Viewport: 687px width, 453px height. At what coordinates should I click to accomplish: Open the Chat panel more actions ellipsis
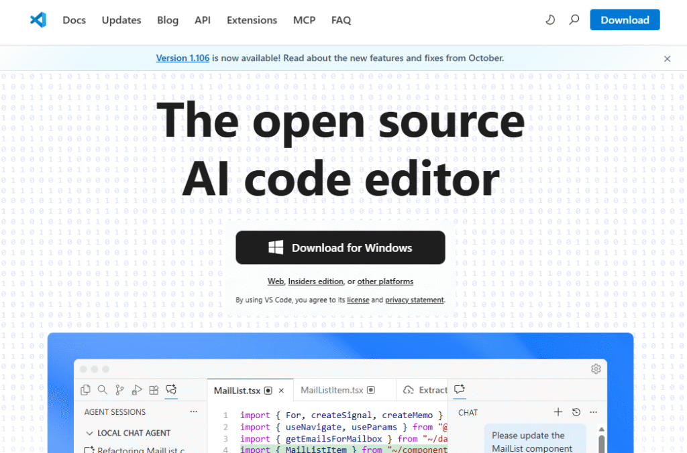(x=593, y=412)
